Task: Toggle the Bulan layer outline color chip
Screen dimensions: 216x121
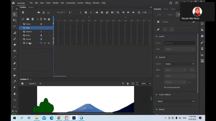Action: coord(41,35)
